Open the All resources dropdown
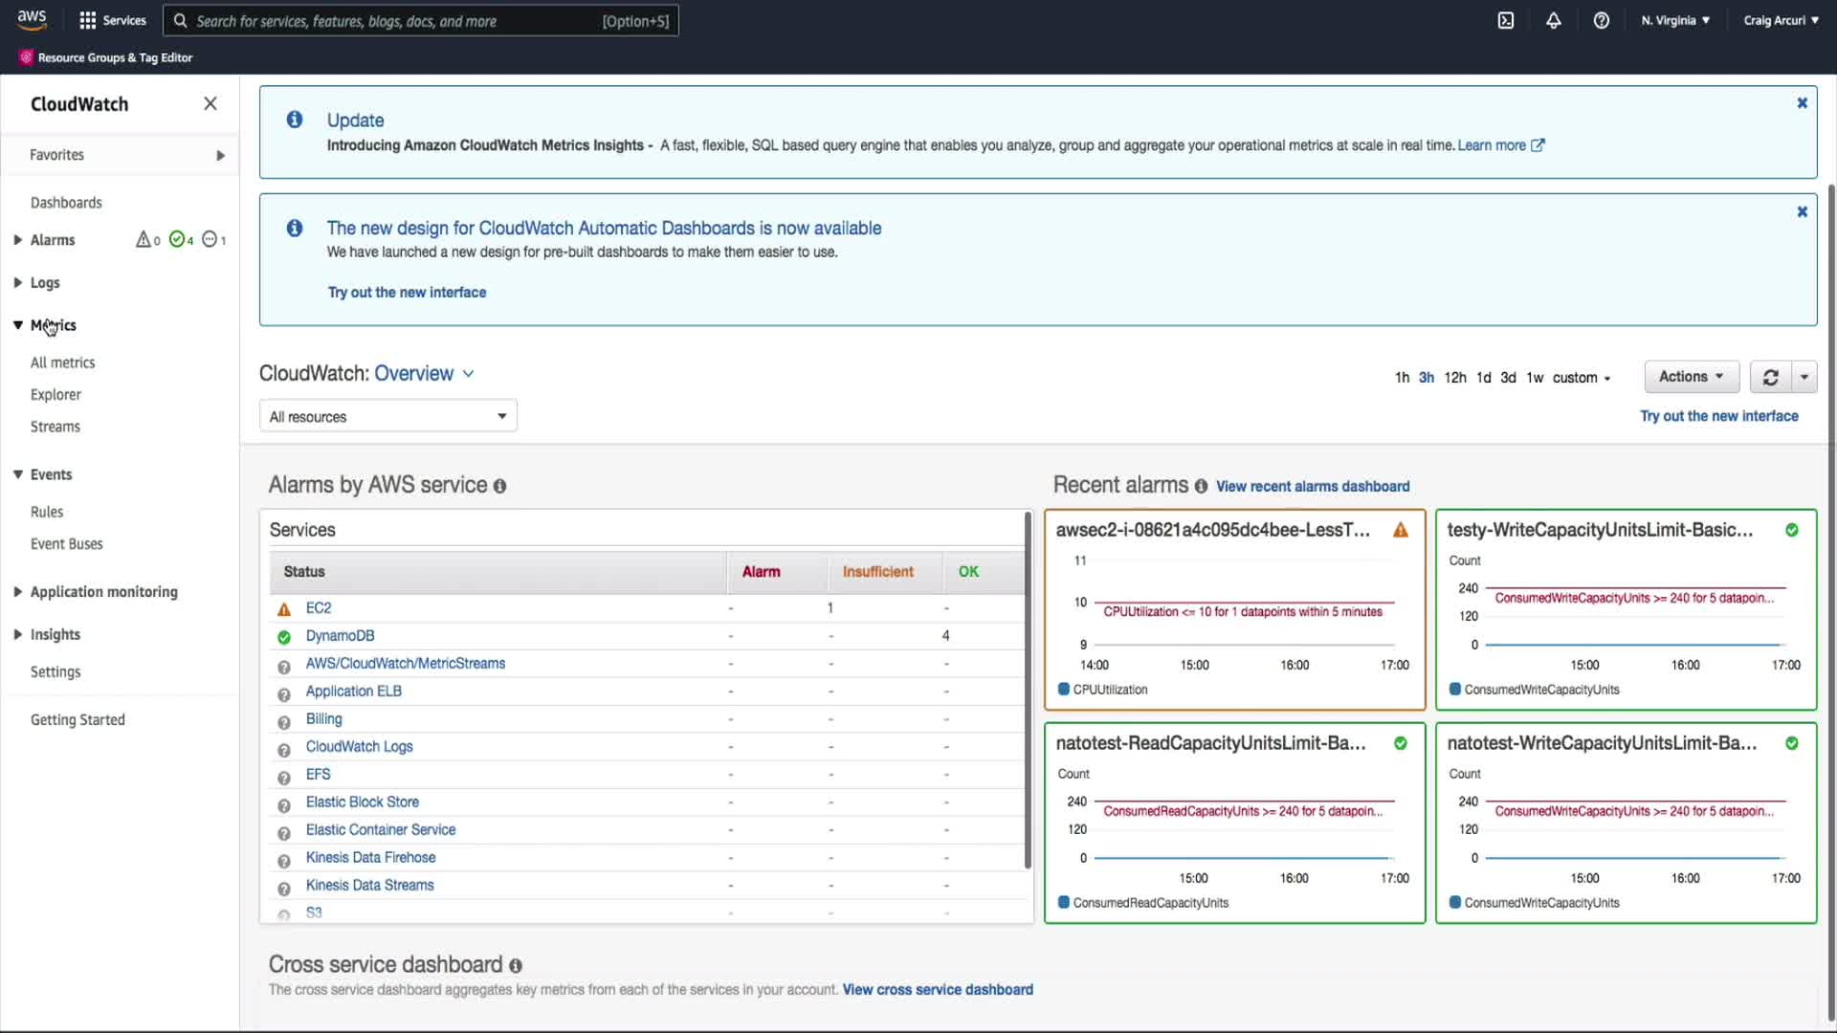Viewport: 1837px width, 1033px height. pos(387,416)
